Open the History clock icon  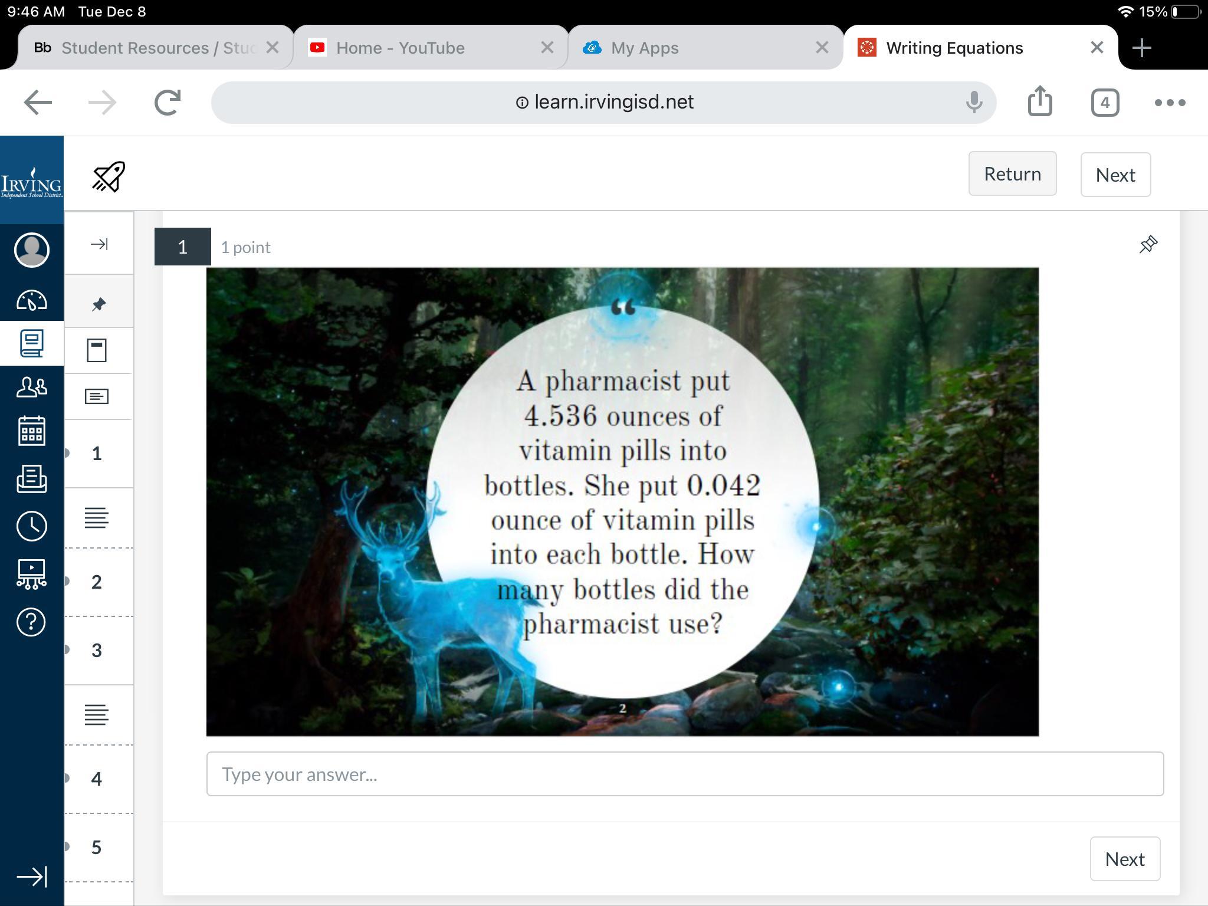pos(32,526)
